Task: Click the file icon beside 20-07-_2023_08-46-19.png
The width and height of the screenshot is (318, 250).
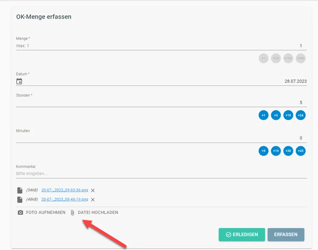Action: pos(20,200)
